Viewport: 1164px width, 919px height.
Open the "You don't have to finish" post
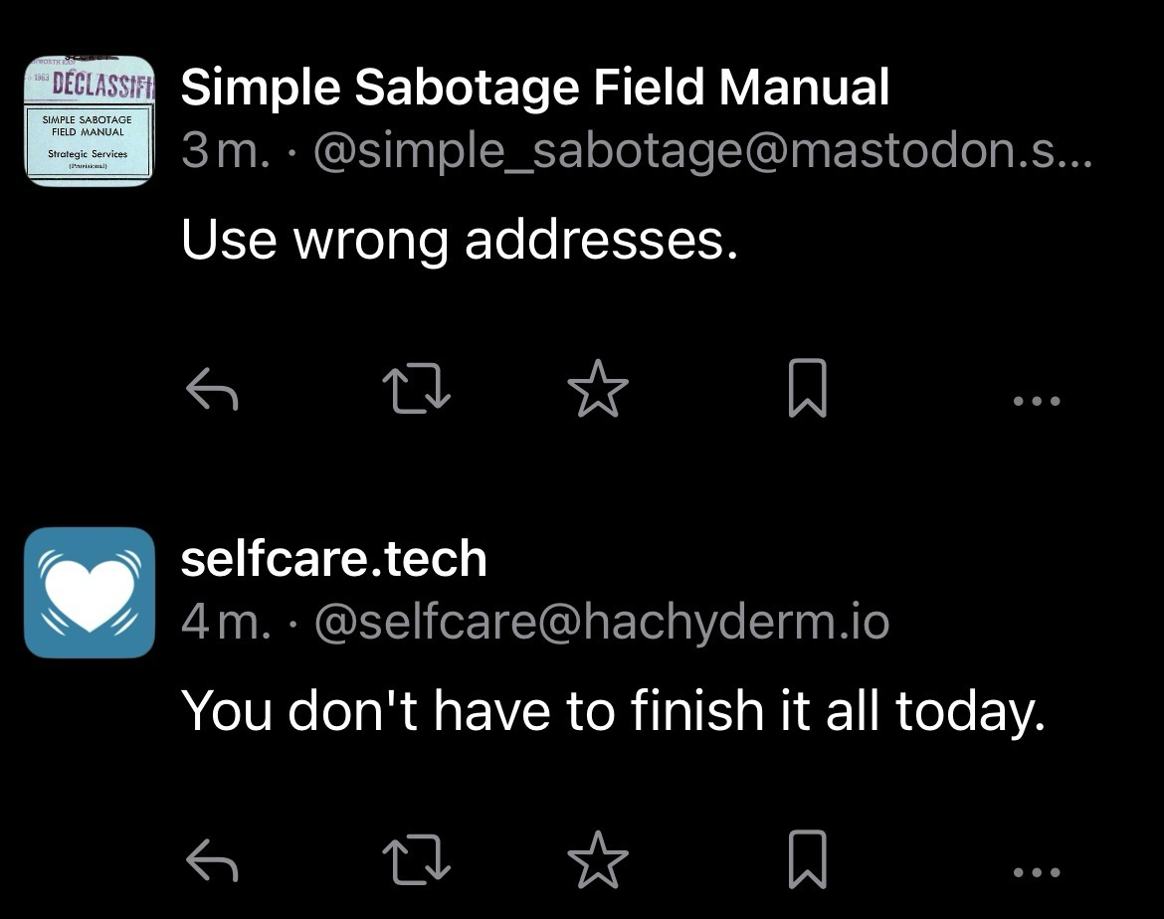(x=613, y=710)
